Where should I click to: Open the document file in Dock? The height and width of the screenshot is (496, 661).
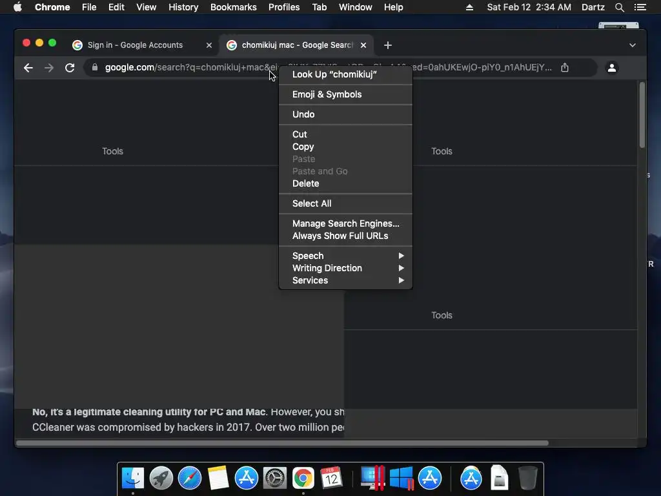[499, 478]
